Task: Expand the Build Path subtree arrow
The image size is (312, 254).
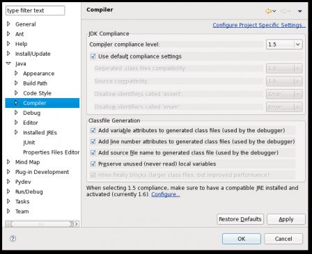Action: [16, 83]
